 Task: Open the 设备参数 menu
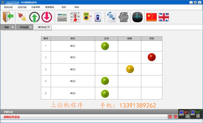click(36, 7)
